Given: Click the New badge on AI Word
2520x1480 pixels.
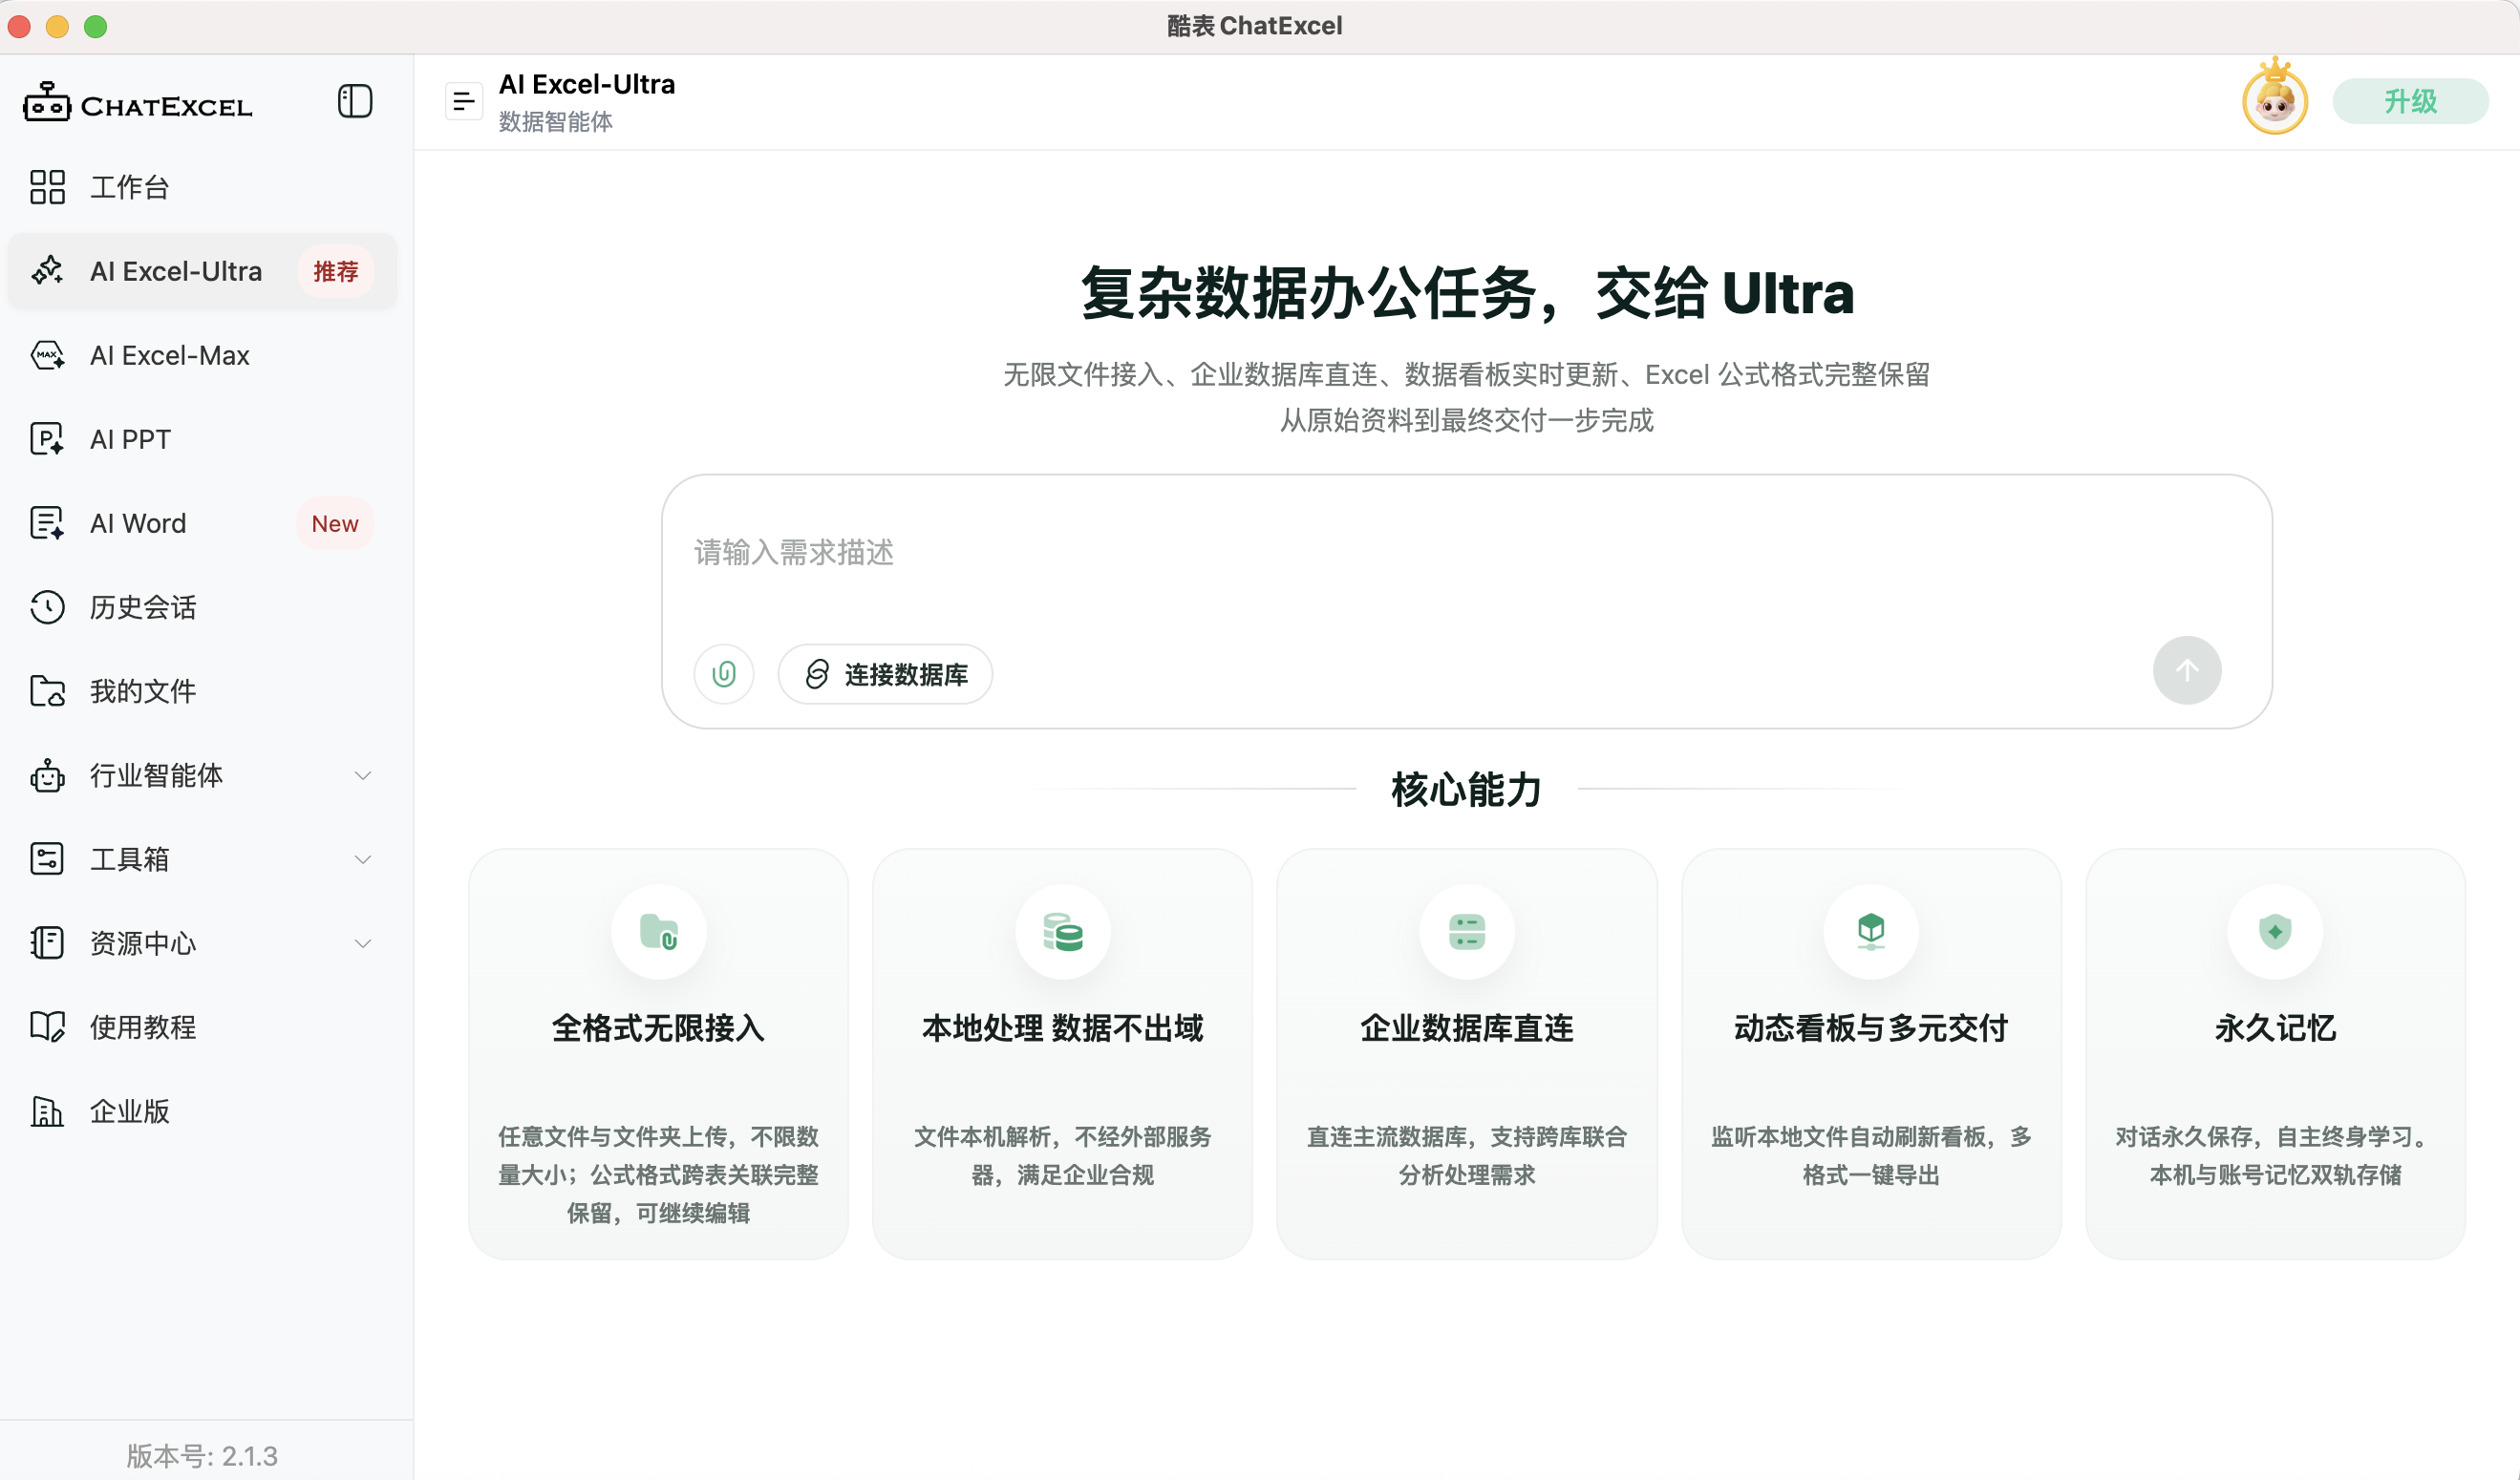Looking at the screenshot, I should pos(335,522).
